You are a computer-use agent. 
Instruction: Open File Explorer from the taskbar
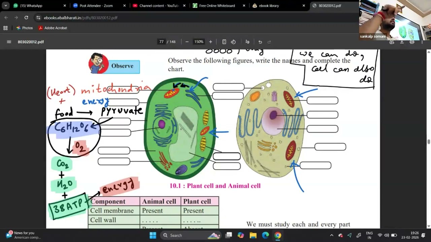click(253, 235)
